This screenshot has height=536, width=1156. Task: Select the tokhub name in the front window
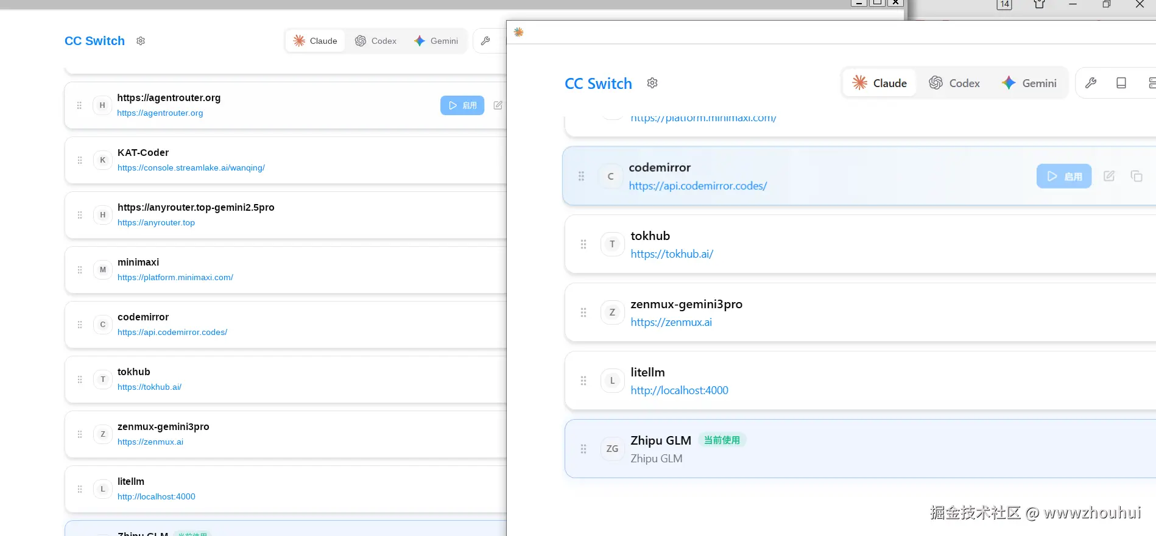click(650, 236)
